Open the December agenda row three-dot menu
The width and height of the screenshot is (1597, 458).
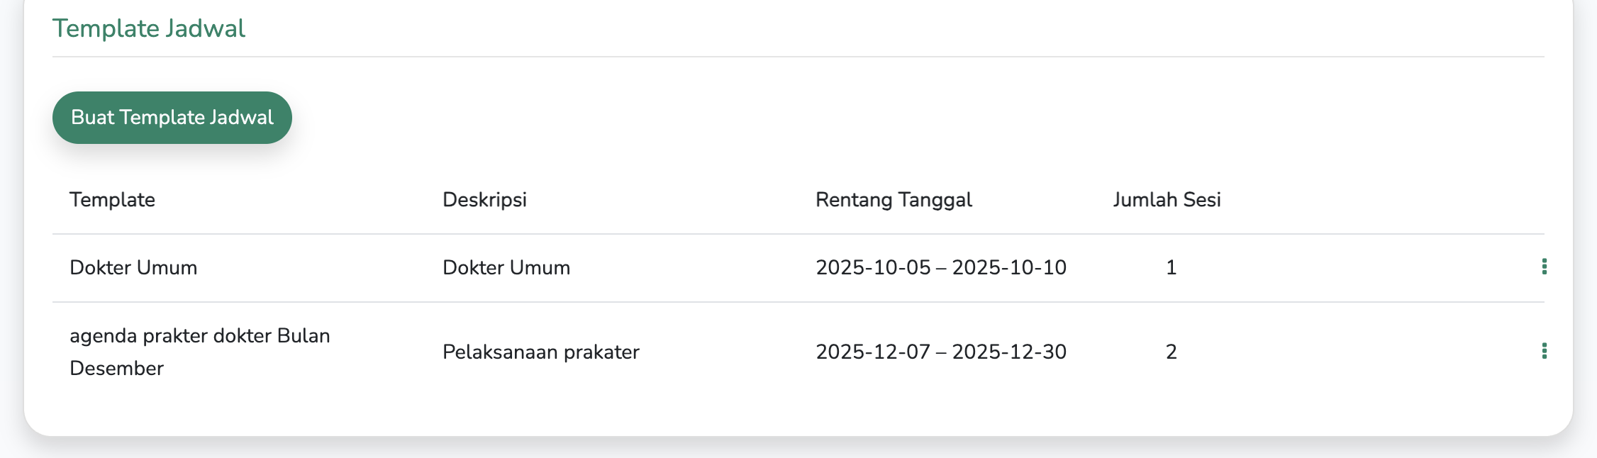pyautogui.click(x=1544, y=351)
